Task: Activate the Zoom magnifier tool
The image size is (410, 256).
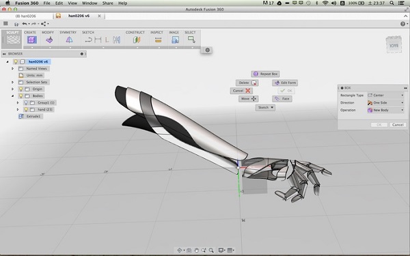Action: coord(211,251)
